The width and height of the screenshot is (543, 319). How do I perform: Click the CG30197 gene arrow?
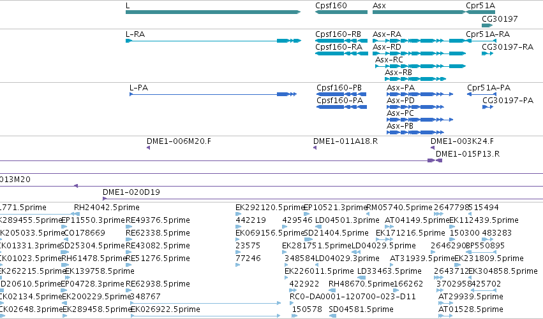(487, 25)
